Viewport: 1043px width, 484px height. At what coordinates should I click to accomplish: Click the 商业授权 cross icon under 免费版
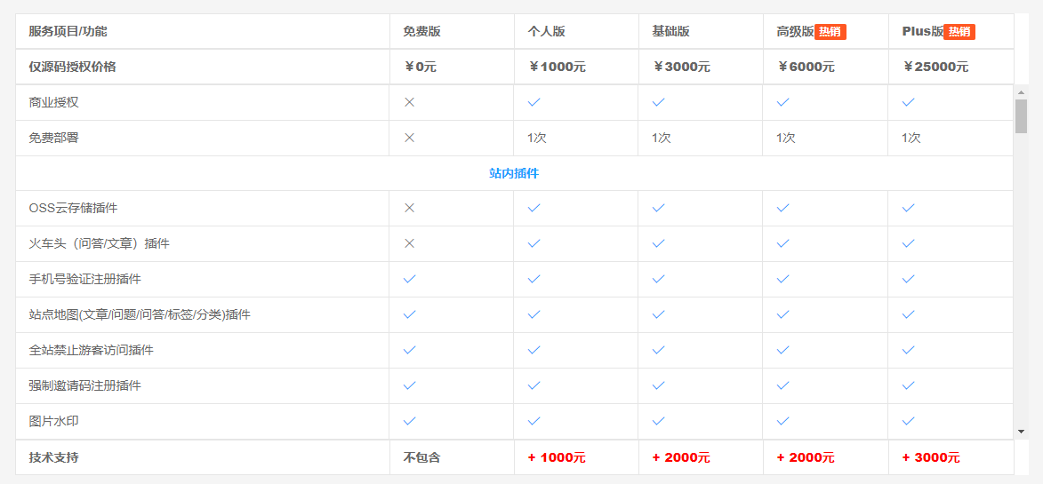pos(410,102)
